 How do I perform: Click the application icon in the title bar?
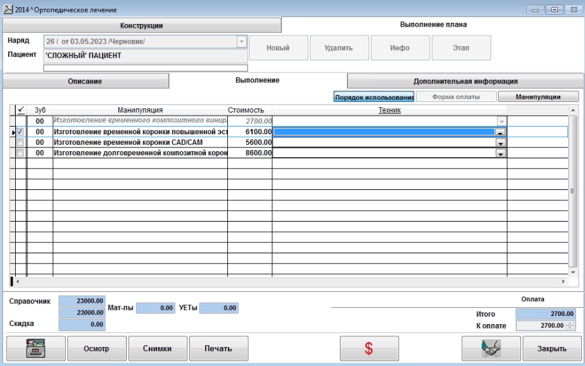click(8, 10)
